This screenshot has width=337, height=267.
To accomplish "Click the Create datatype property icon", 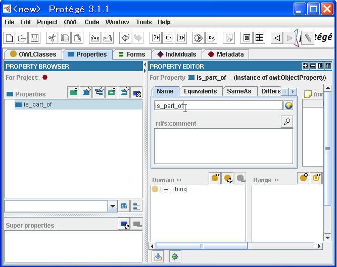I will click(x=73, y=92).
